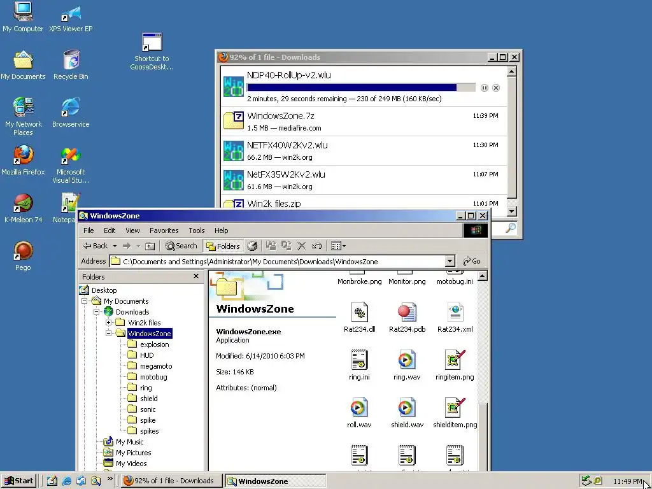Click the Downloads search magnifier icon
The image size is (652, 489).
point(511,228)
